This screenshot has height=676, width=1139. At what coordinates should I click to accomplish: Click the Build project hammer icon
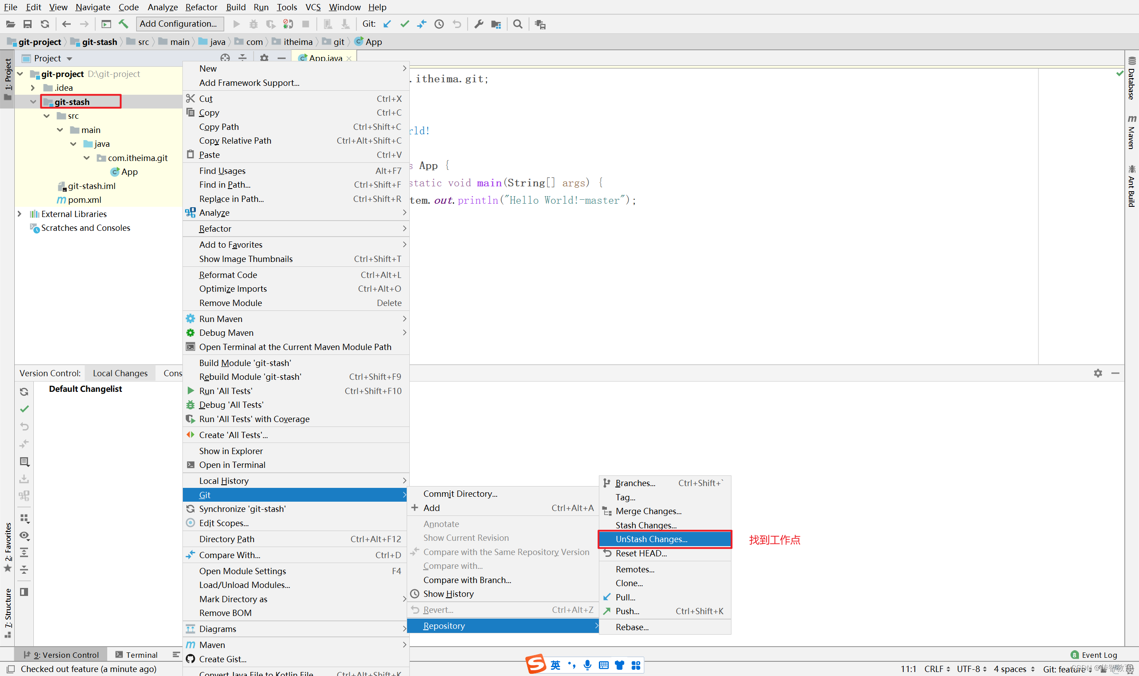click(123, 24)
